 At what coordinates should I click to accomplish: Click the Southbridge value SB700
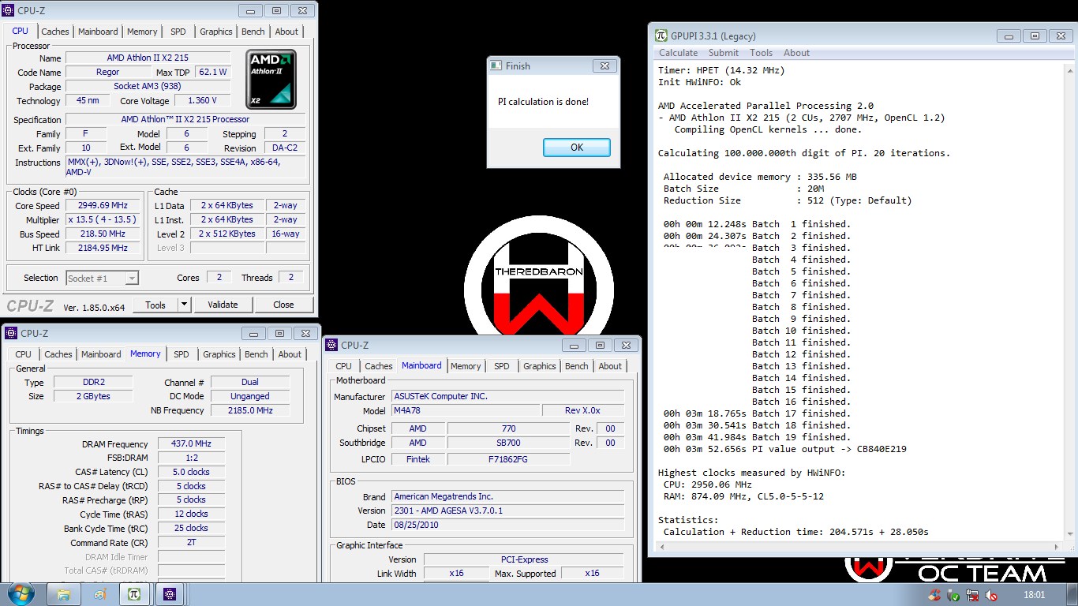click(508, 443)
